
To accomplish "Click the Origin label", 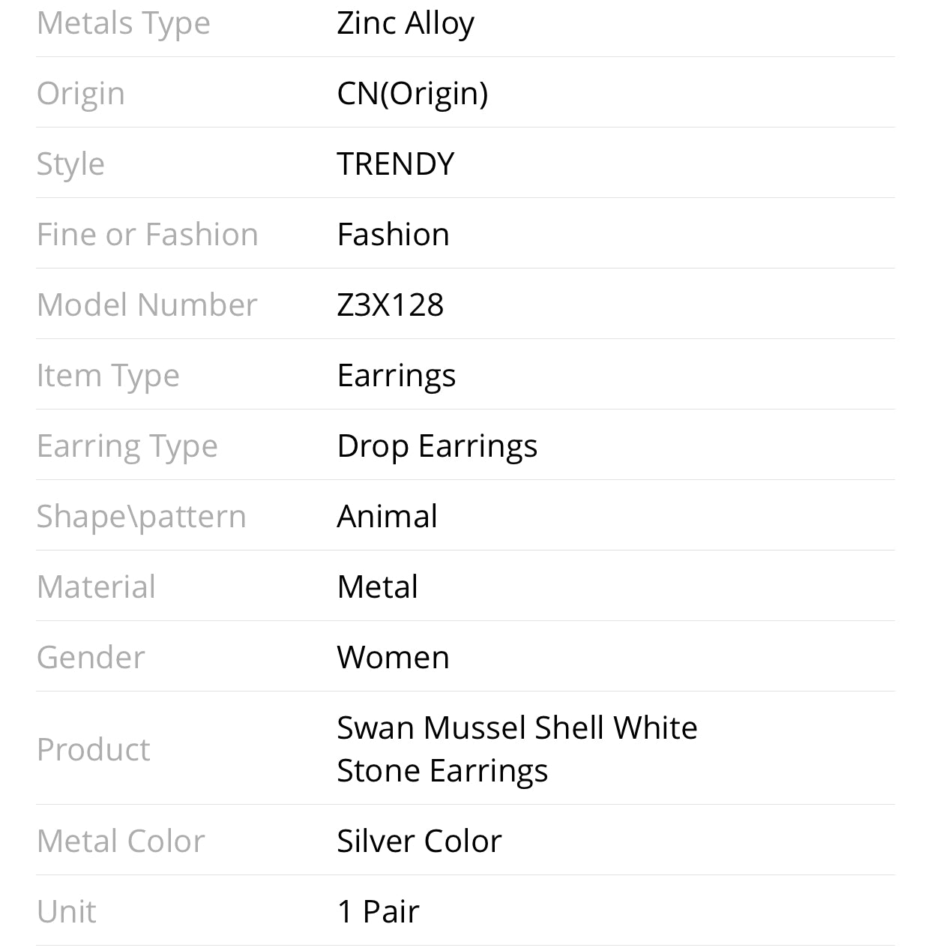I will coord(81,94).
